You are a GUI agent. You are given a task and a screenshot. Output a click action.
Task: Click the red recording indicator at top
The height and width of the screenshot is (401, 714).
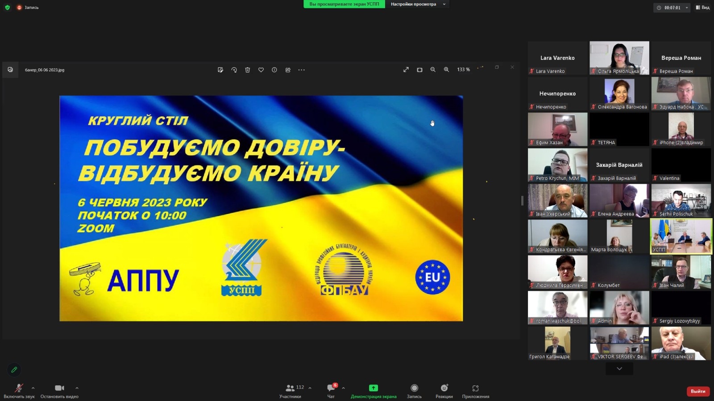tap(19, 8)
